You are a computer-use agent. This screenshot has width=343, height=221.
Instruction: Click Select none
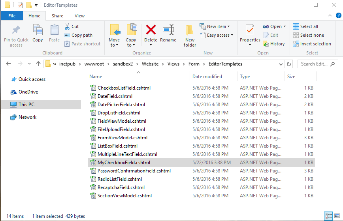click(x=308, y=35)
